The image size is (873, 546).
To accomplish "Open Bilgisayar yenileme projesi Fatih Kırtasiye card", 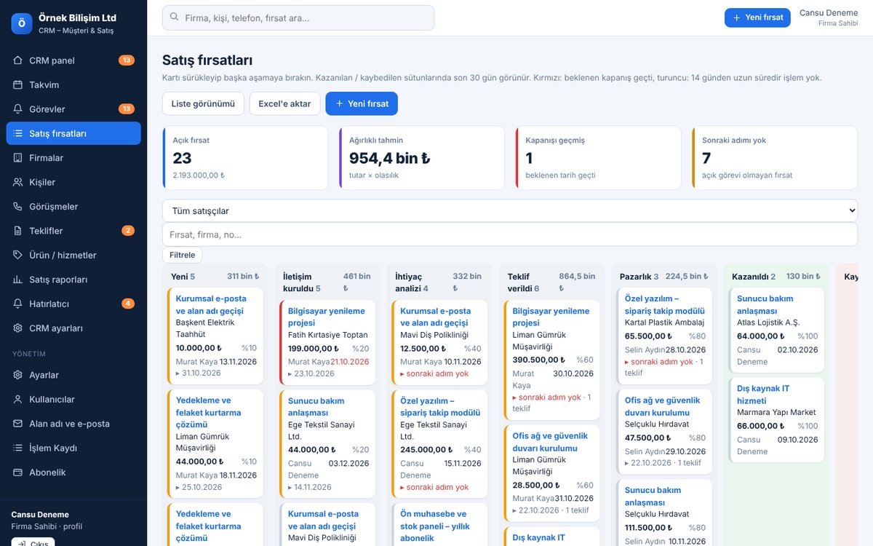I will 327,342.
